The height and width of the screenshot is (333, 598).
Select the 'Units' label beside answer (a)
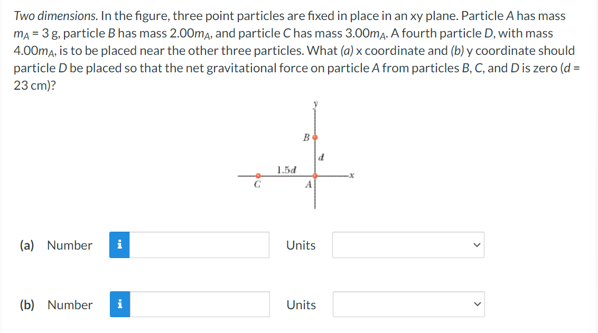(301, 245)
